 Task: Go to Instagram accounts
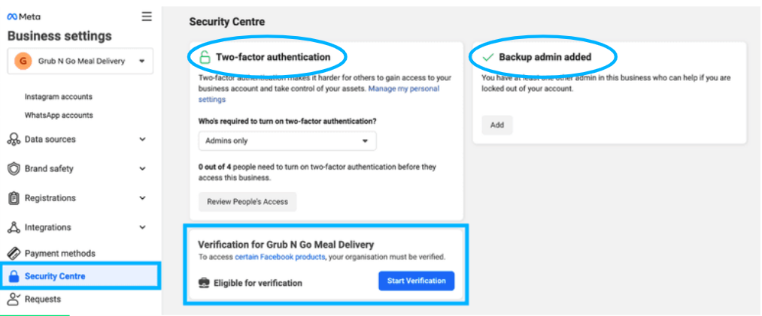point(59,97)
